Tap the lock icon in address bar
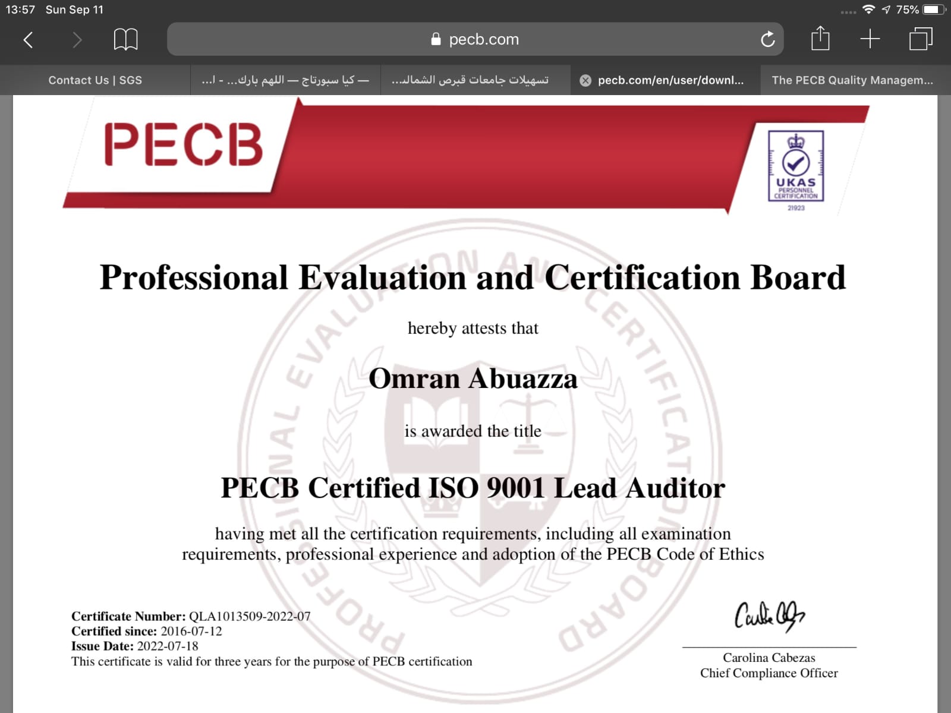The height and width of the screenshot is (713, 951). [x=436, y=39]
